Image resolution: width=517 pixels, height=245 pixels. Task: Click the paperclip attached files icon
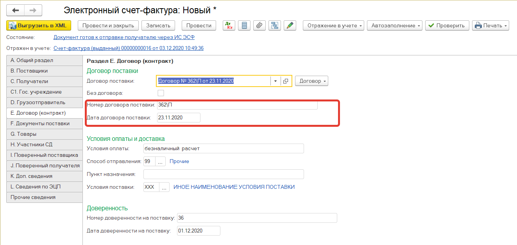tap(259, 25)
